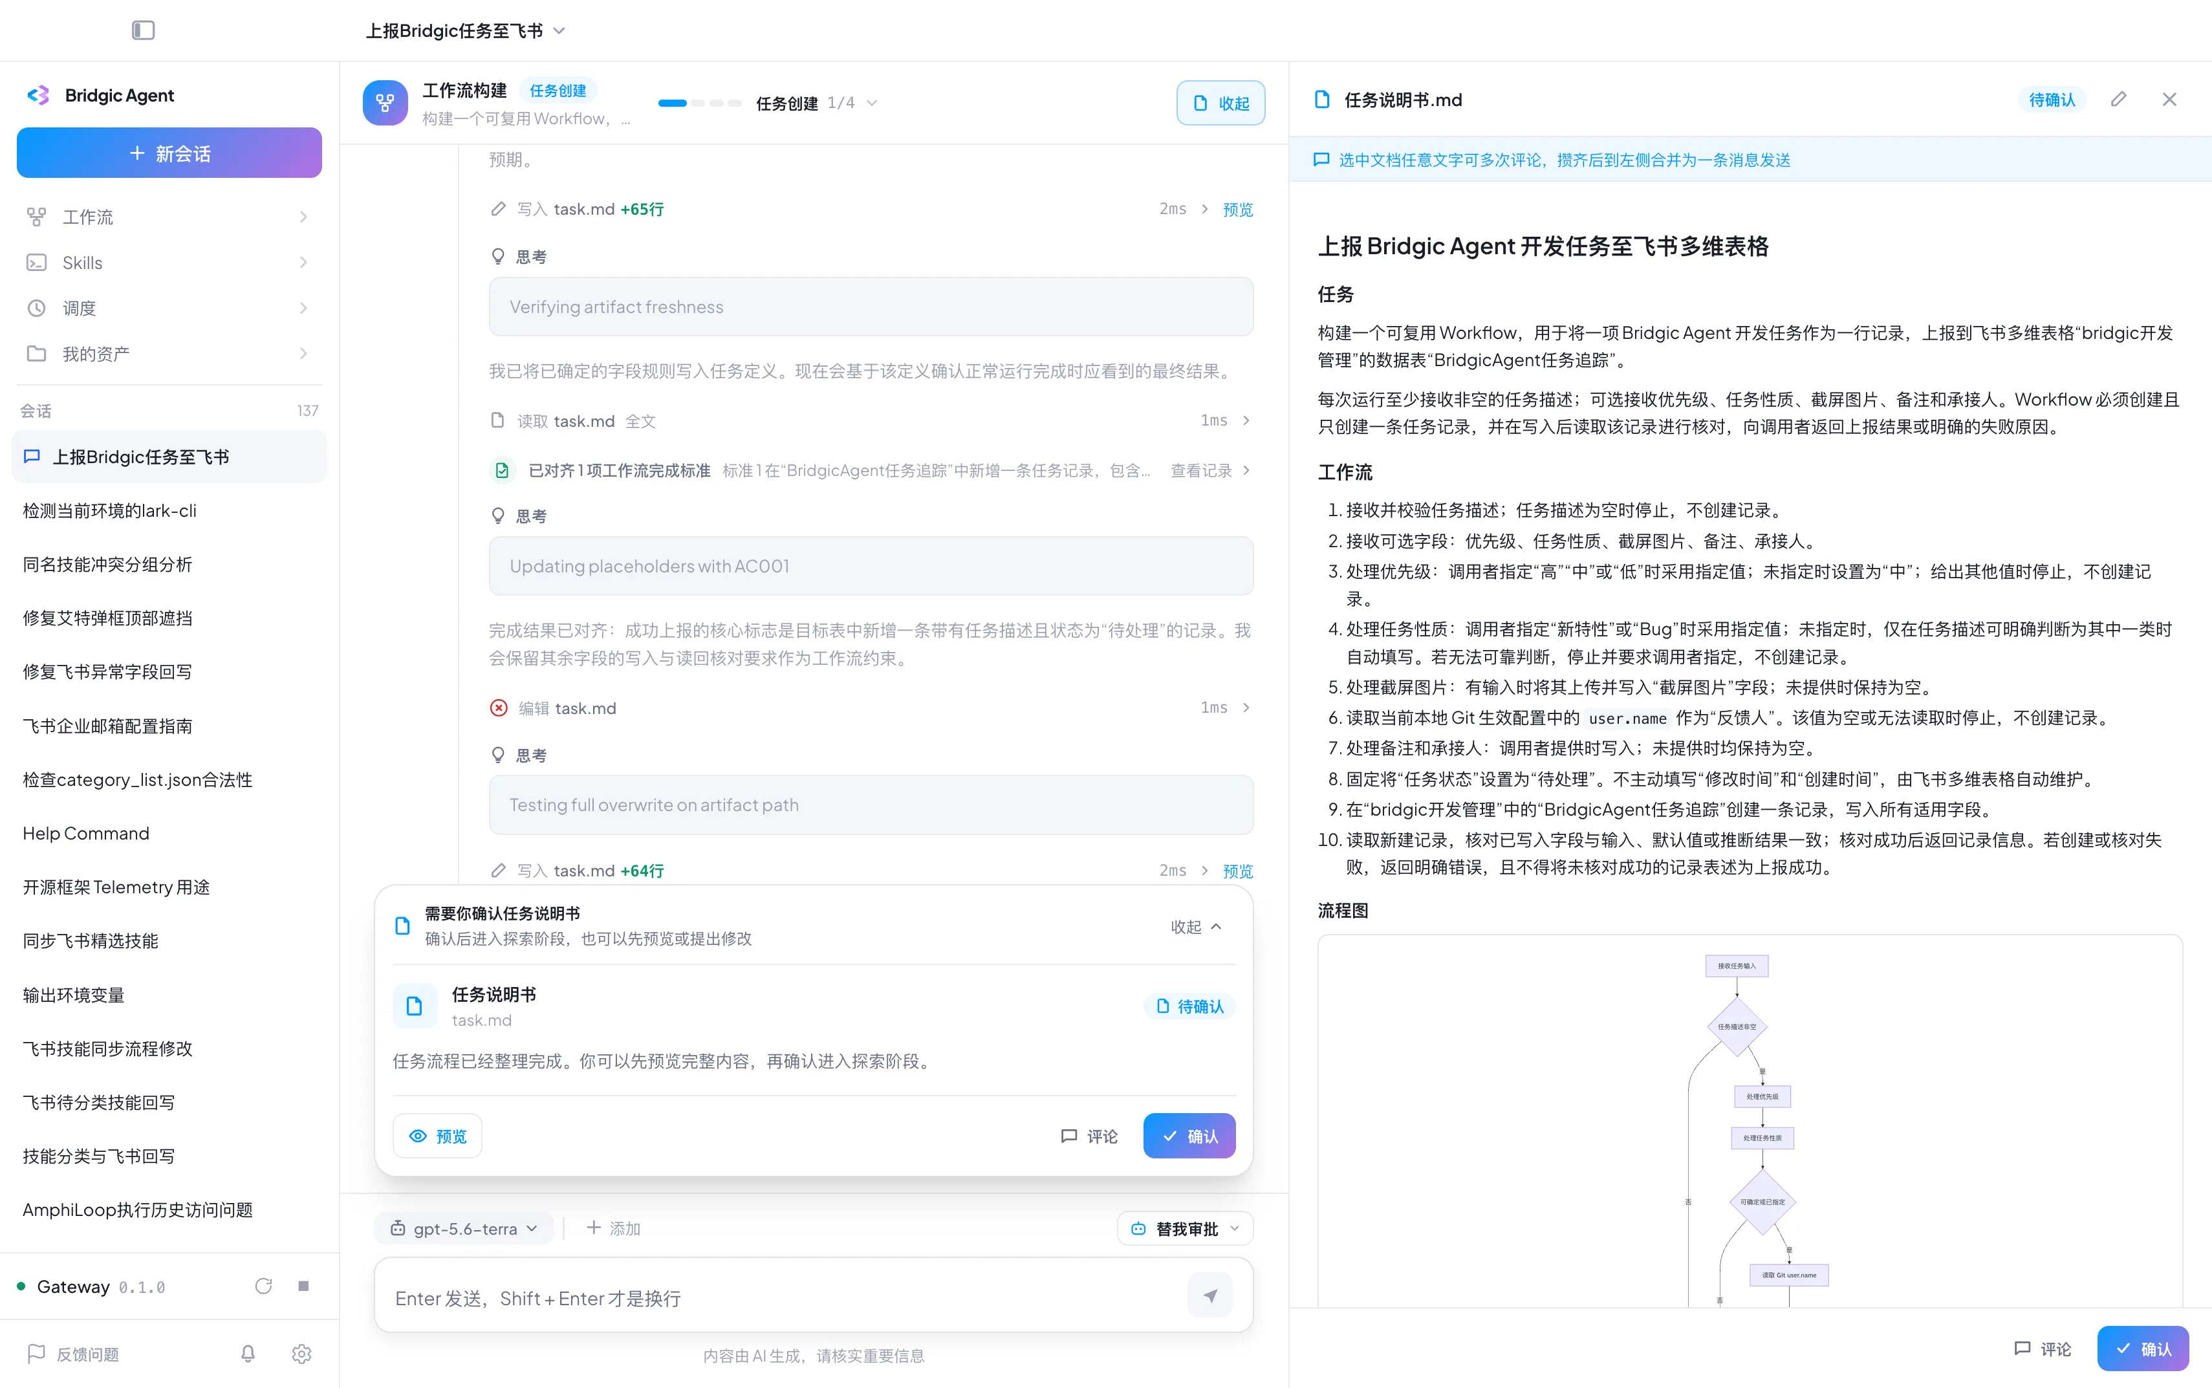Open the Skills sidebar section
Image resolution: width=2212 pixels, height=1388 pixels.
tap(169, 263)
